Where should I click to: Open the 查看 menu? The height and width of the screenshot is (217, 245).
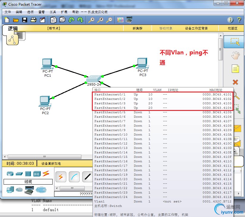[41, 12]
